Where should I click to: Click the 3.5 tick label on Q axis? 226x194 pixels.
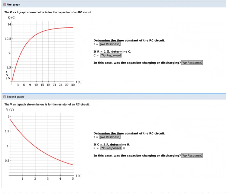pyautogui.click(x=8, y=67)
